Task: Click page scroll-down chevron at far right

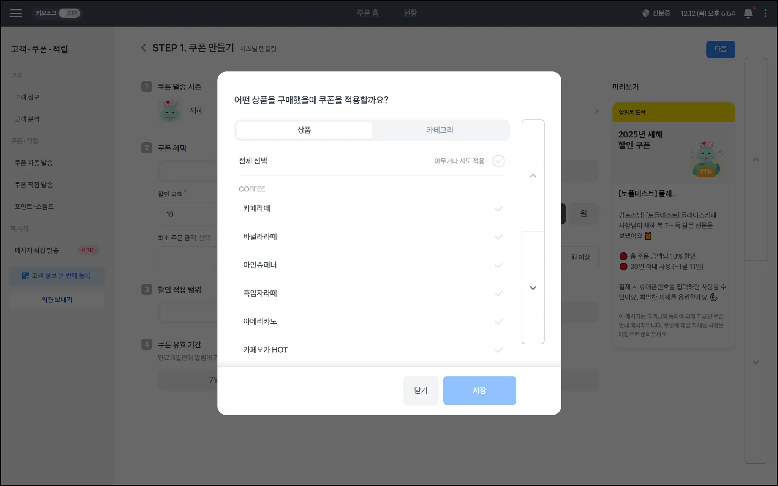Action: pos(756,362)
